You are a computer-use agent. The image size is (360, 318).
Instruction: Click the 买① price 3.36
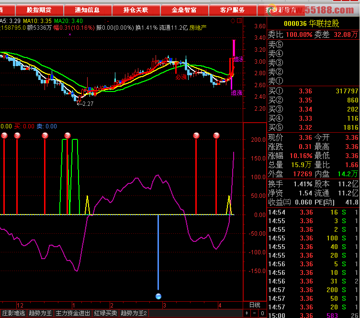pyautogui.click(x=305, y=91)
